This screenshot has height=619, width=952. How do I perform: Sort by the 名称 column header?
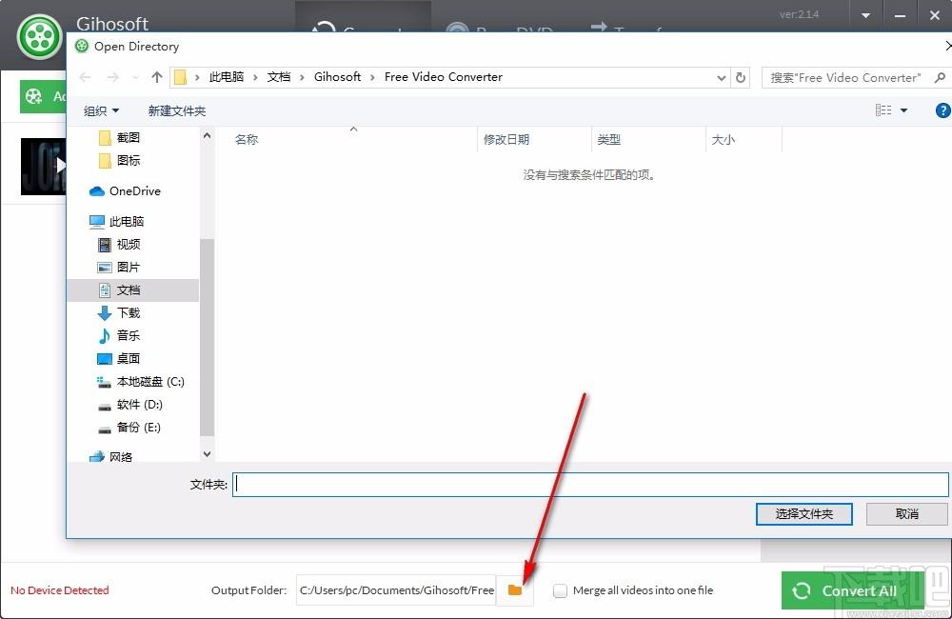(x=347, y=140)
